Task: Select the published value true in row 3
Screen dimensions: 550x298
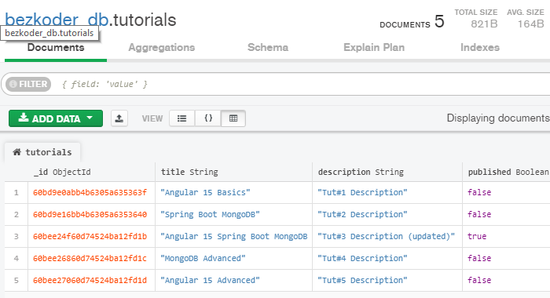Action: pyautogui.click(x=477, y=236)
